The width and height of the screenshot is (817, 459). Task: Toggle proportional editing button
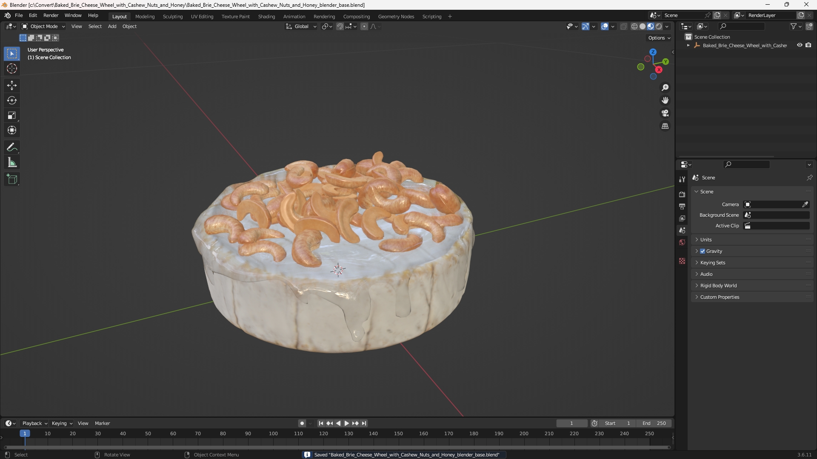pyautogui.click(x=364, y=26)
